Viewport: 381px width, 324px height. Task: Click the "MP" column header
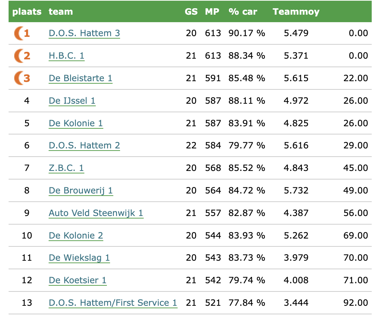212,12
